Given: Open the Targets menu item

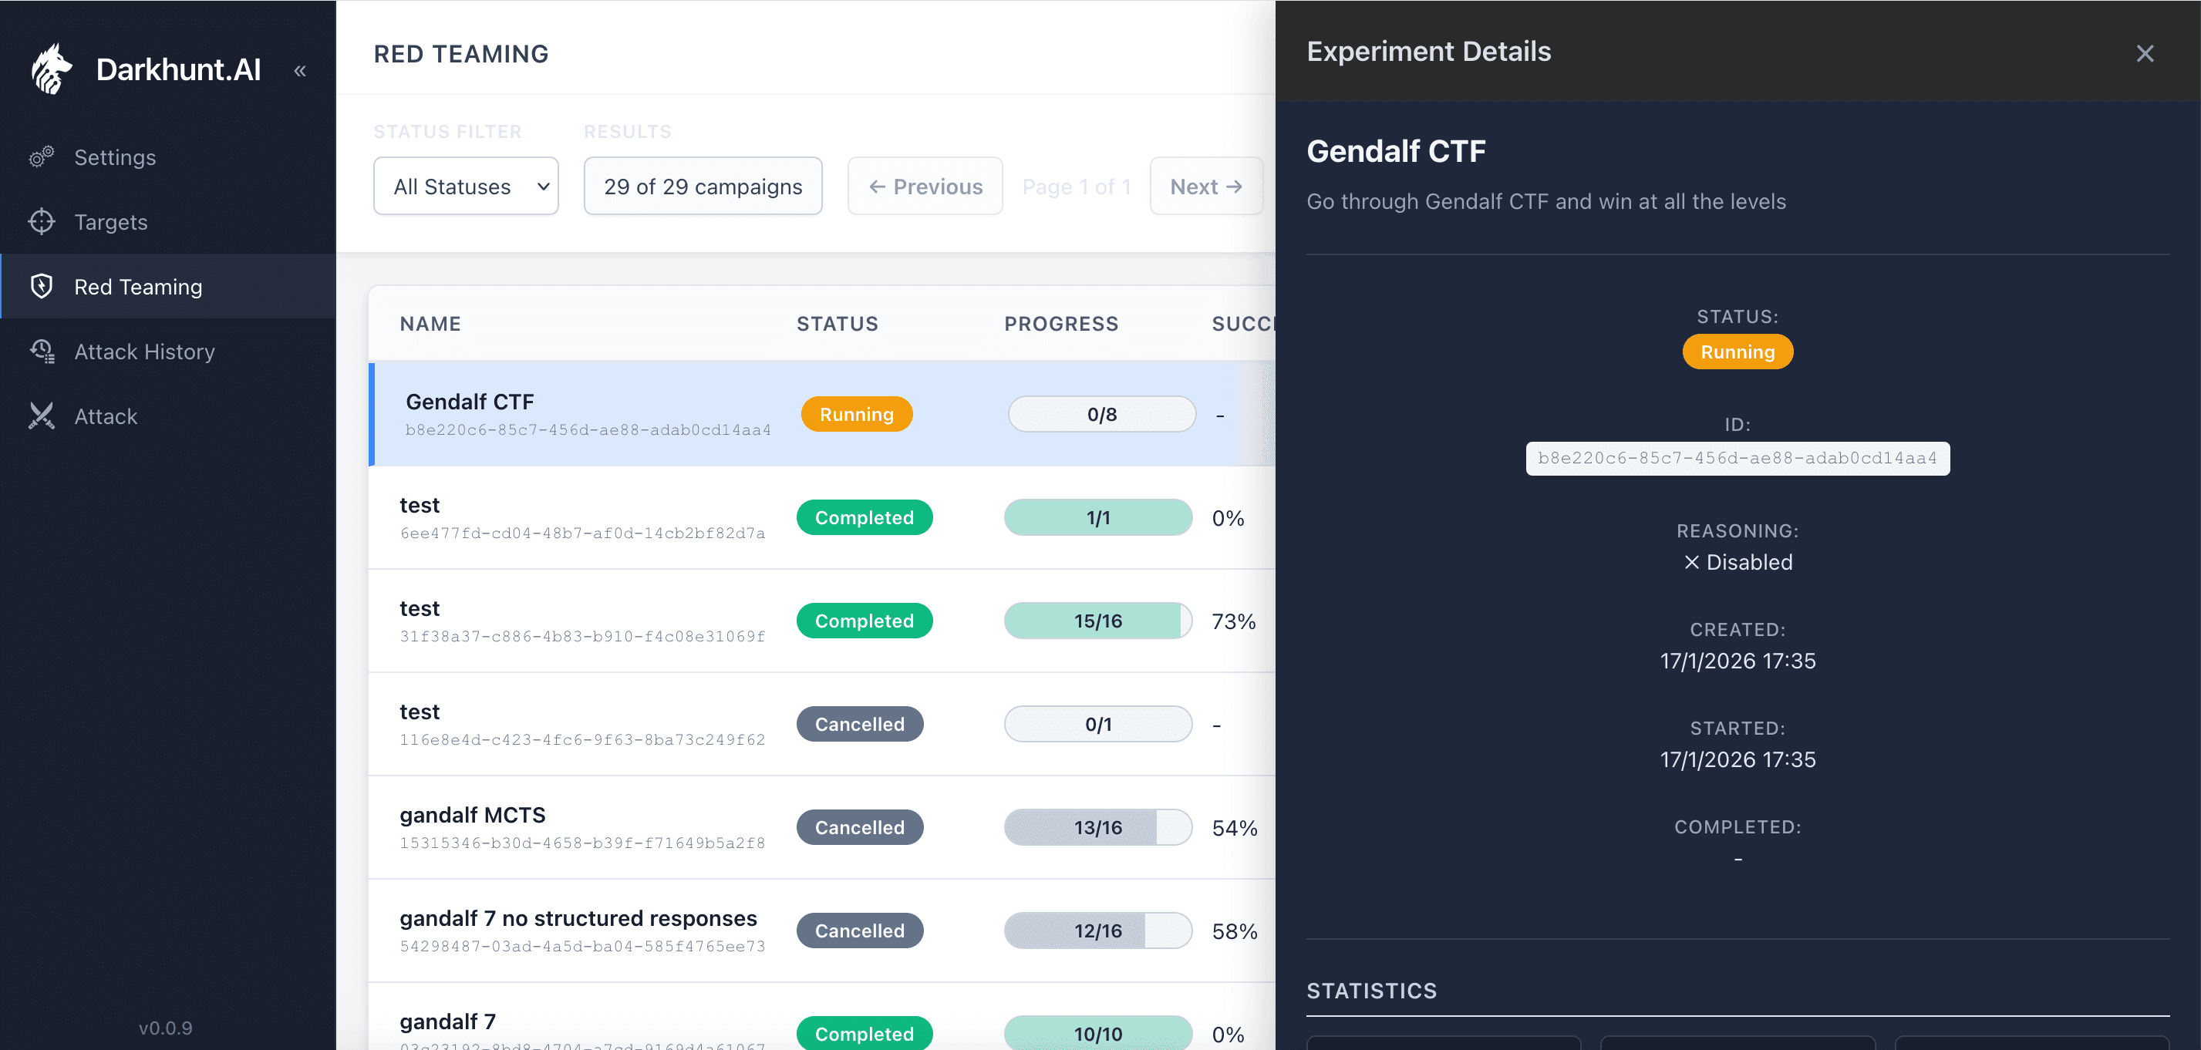Looking at the screenshot, I should point(111,222).
